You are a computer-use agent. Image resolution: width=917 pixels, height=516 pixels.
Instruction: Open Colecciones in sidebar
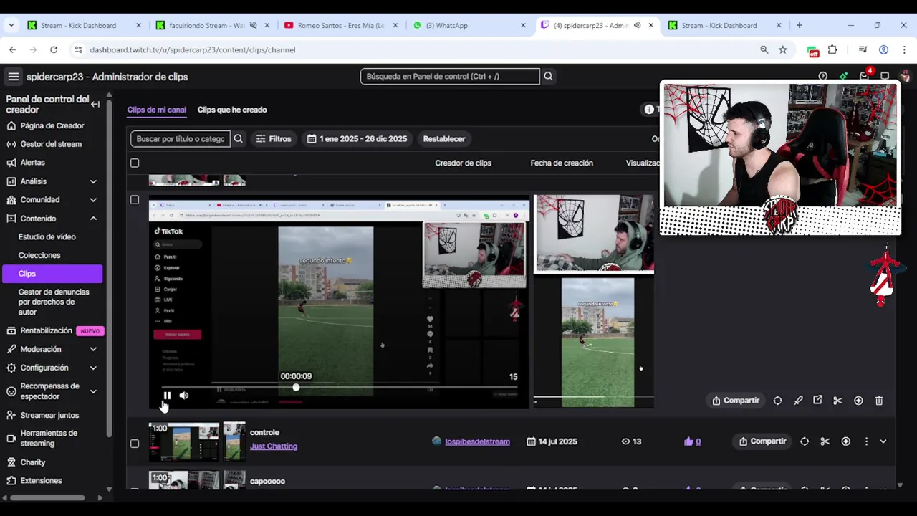[x=39, y=255]
